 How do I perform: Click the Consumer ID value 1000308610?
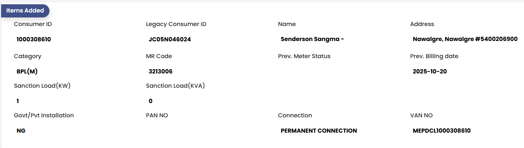point(34,40)
